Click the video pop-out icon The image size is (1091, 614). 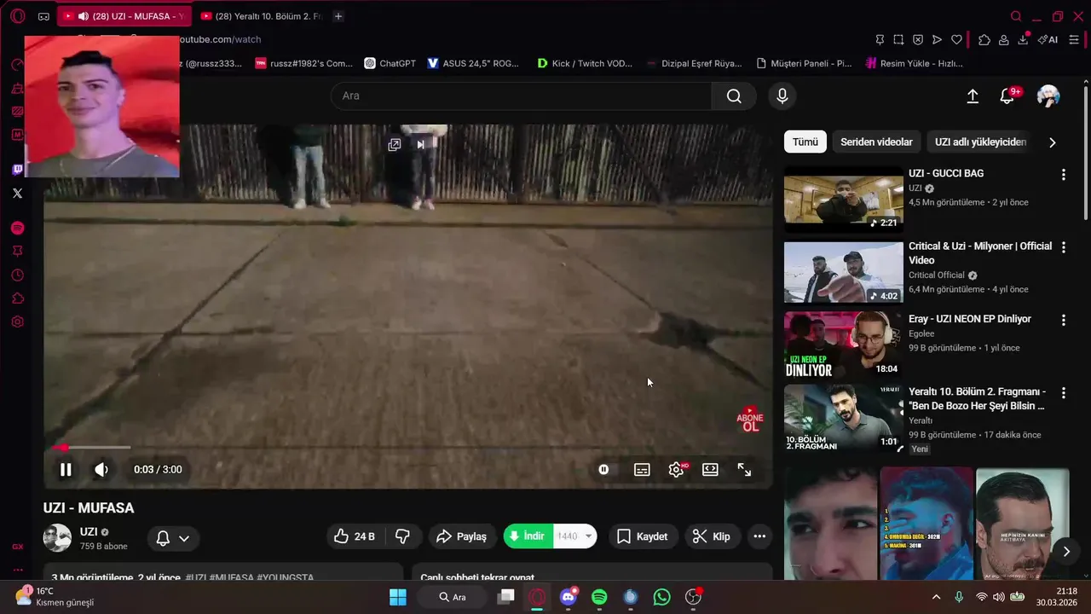coord(394,145)
